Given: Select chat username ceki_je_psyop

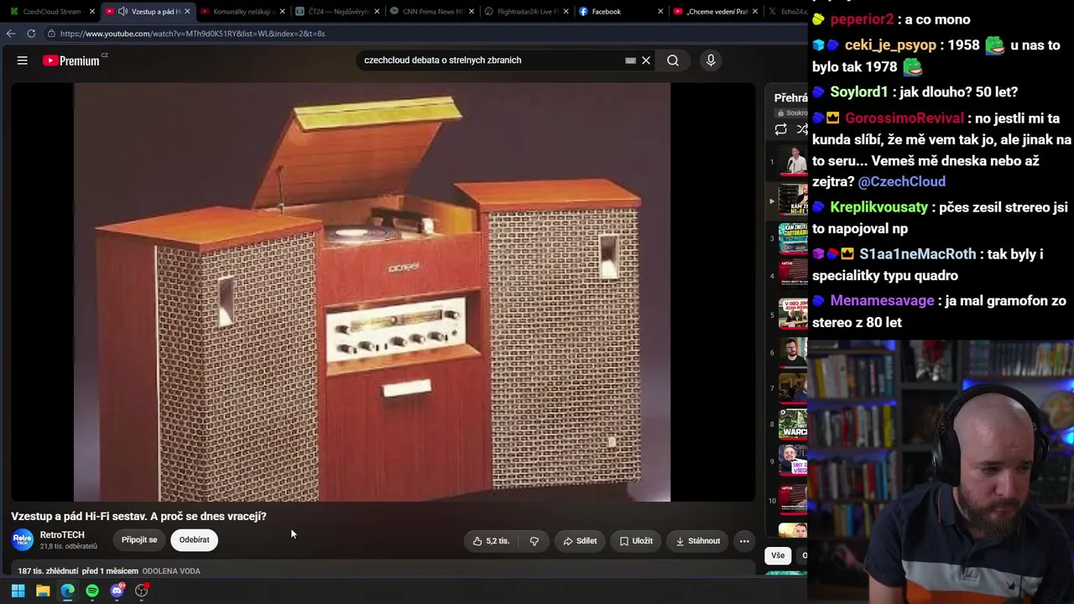Looking at the screenshot, I should click(x=890, y=45).
